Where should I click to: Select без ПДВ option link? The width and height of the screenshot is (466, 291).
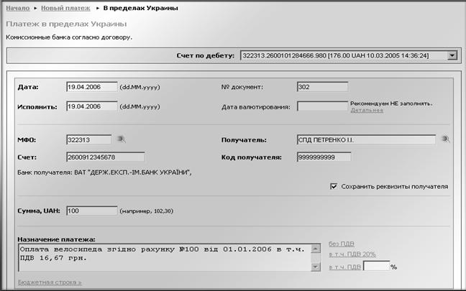[341, 243]
